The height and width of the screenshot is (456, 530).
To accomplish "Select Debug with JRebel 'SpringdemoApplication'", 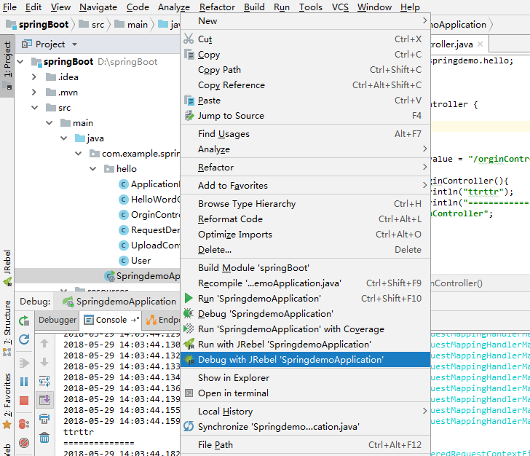I will 306,360.
